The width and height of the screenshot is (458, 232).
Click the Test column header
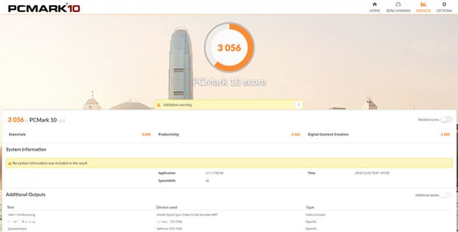10,207
